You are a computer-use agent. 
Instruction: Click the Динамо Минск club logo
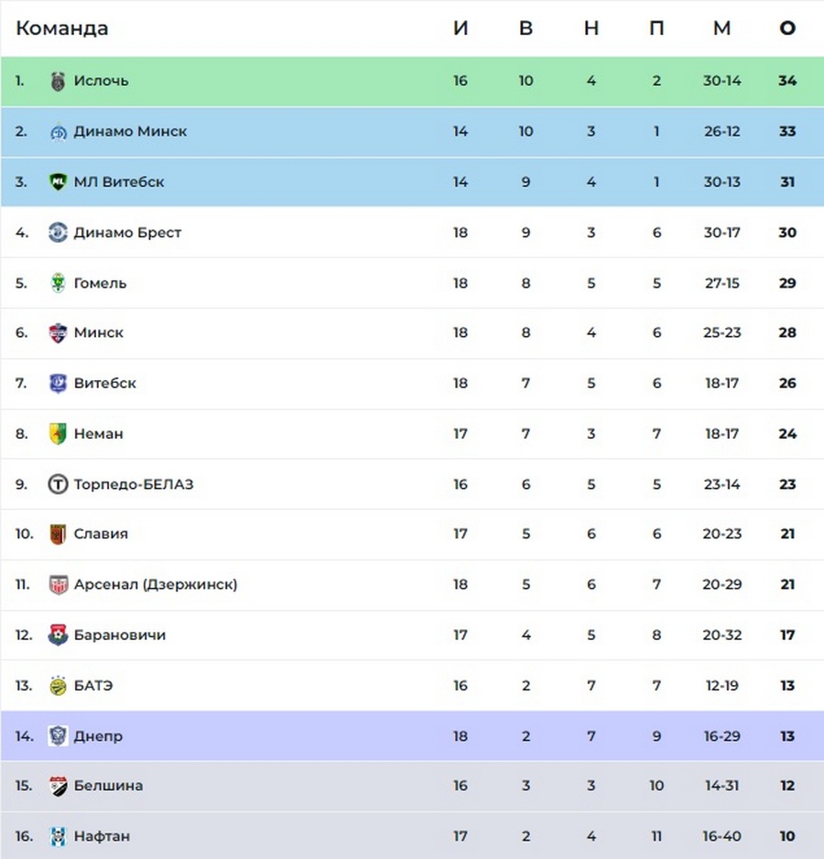point(58,132)
